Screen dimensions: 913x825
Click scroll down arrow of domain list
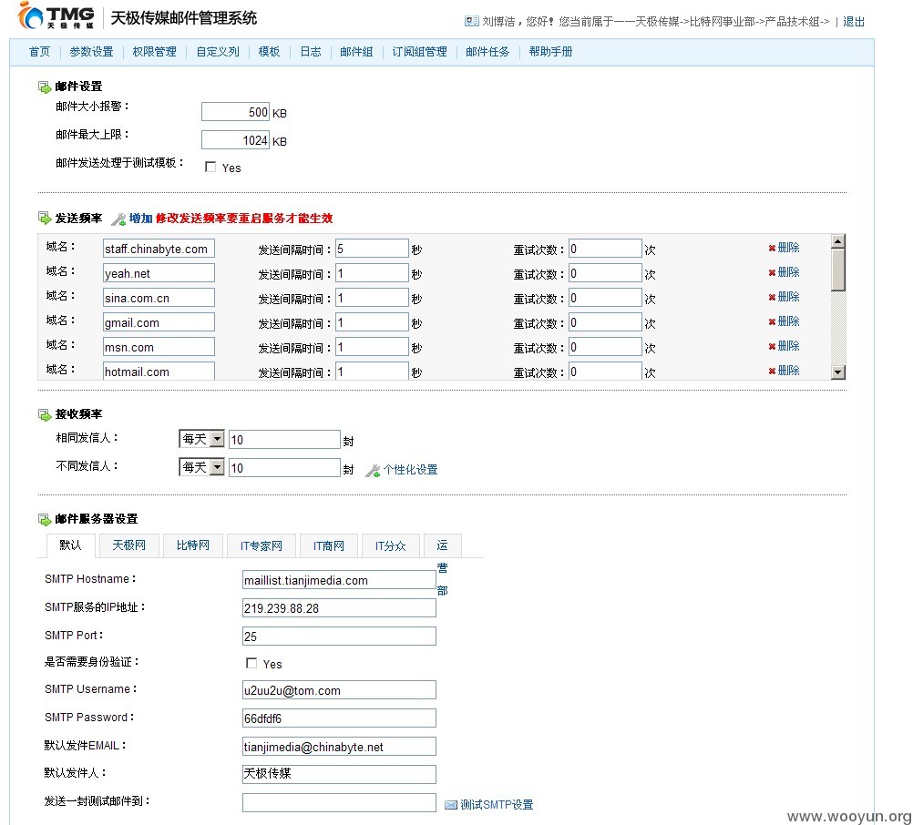(838, 372)
